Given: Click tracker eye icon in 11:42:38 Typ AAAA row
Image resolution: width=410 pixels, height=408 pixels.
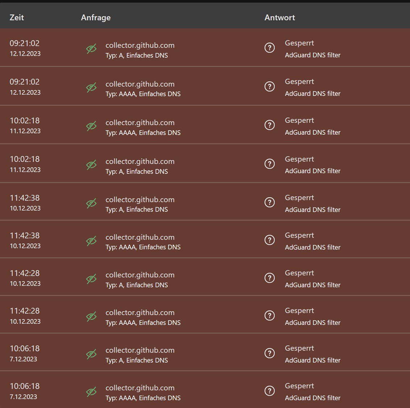Looking at the screenshot, I should [x=91, y=241].
